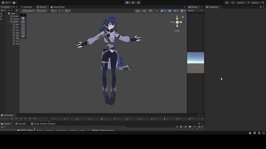Open the Undo History icon

pyautogui.click(x=227, y=3)
